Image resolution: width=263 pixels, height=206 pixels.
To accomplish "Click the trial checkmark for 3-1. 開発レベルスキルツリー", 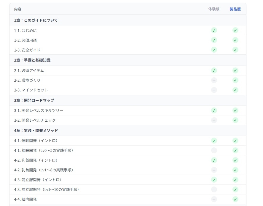I will pos(214,110).
